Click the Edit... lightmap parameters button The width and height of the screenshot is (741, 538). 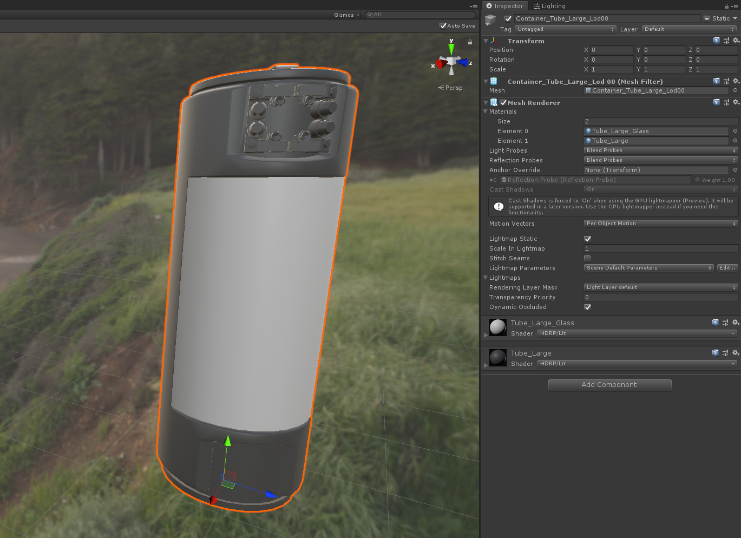click(x=727, y=268)
